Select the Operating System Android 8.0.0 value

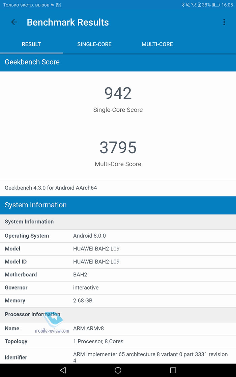(89, 236)
